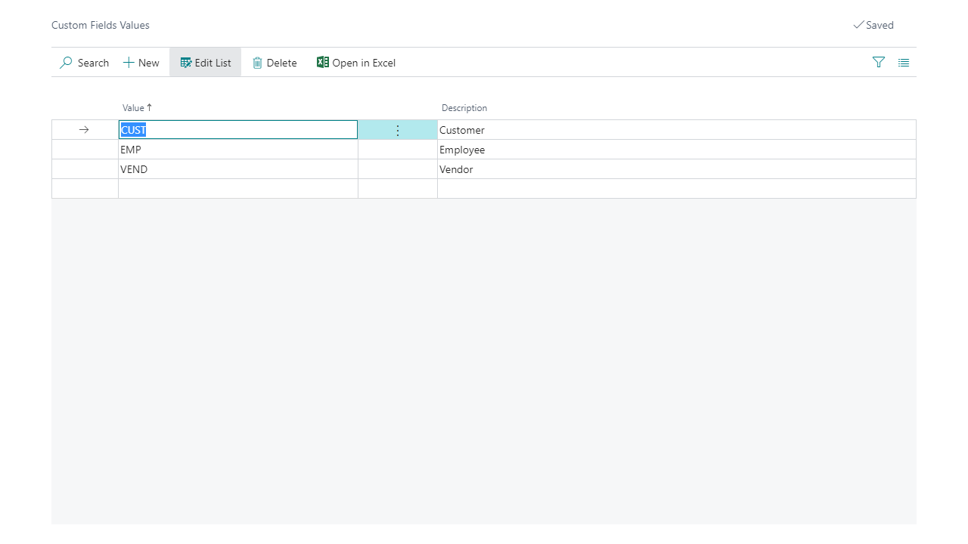968x544 pixels.
Task: Click the Employee description cell
Action: coord(676,150)
